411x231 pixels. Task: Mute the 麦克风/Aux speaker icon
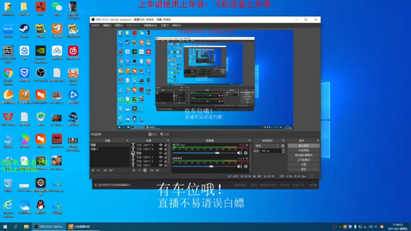239,152
